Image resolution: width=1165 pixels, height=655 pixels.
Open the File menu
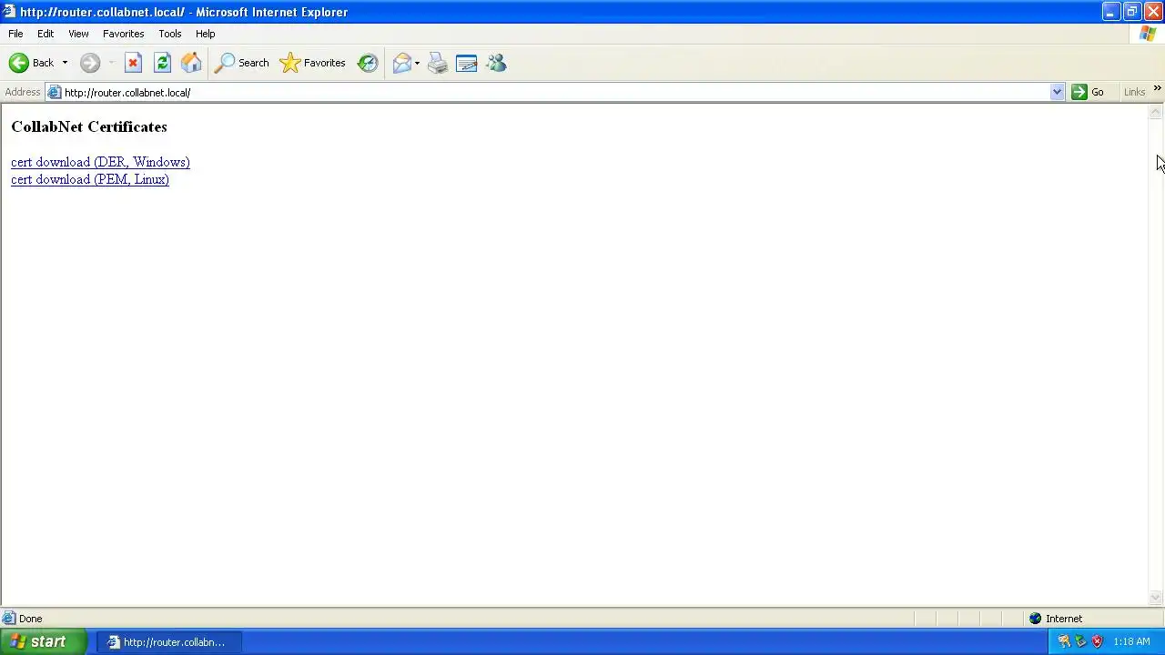coord(15,34)
